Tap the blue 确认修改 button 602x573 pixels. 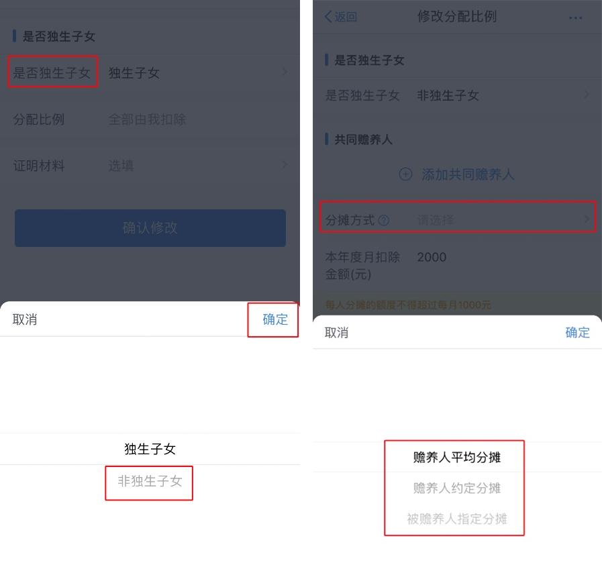click(150, 228)
